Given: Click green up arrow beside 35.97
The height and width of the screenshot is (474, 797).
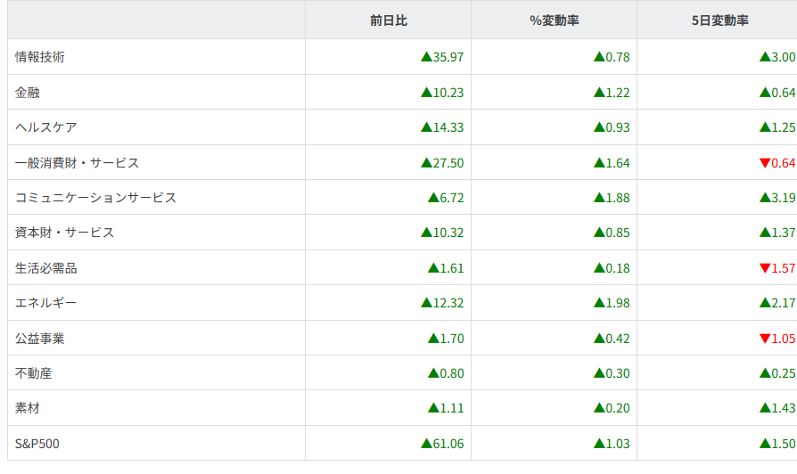Looking at the screenshot, I should (426, 57).
